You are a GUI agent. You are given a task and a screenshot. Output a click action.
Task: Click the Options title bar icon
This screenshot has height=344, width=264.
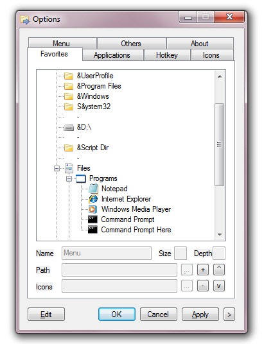tap(24, 20)
